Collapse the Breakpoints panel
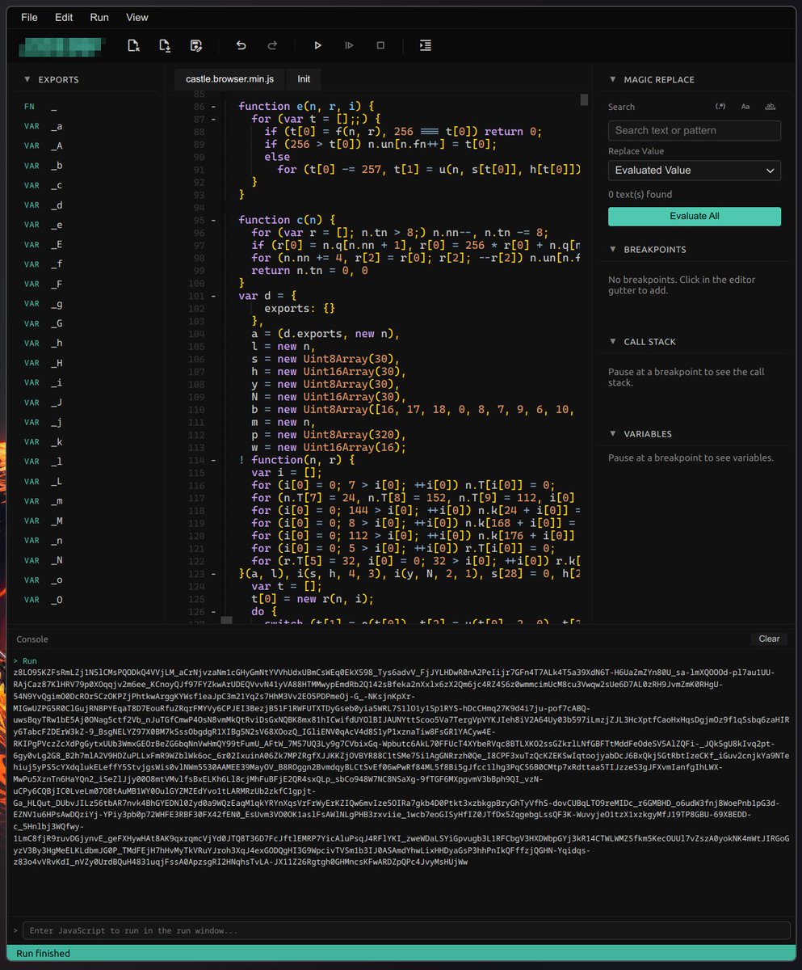 (612, 250)
